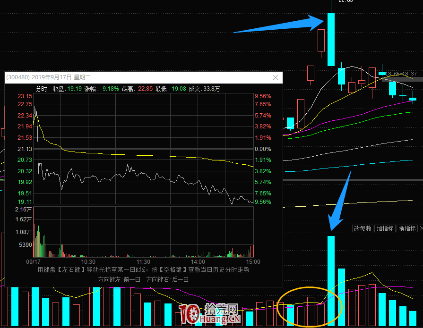Click the 2.16万 volume axis label
Image resolution: width=423 pixels, height=328 pixels.
[x=24, y=210]
